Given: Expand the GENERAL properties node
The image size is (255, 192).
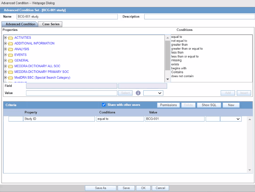Looking at the screenshot, I should coord(5,60).
